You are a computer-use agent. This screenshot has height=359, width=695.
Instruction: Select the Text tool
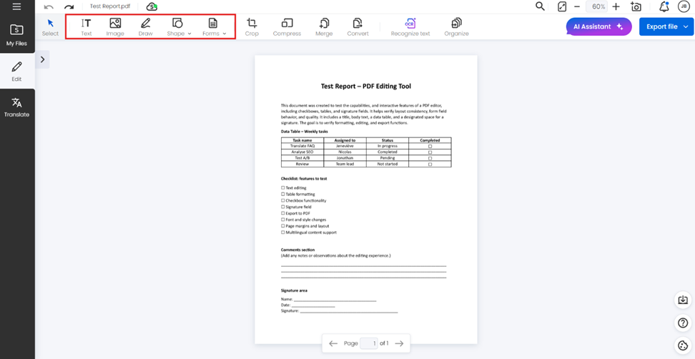(x=86, y=27)
